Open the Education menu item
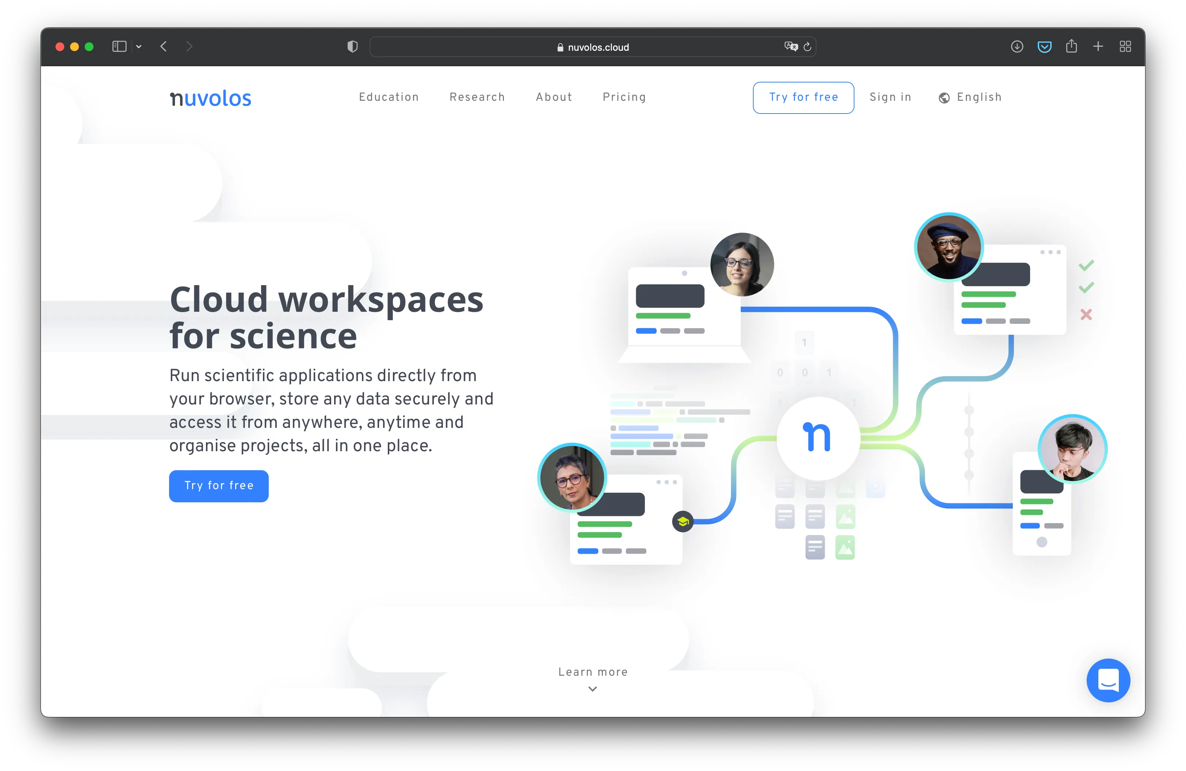This screenshot has height=771, width=1186. click(389, 97)
